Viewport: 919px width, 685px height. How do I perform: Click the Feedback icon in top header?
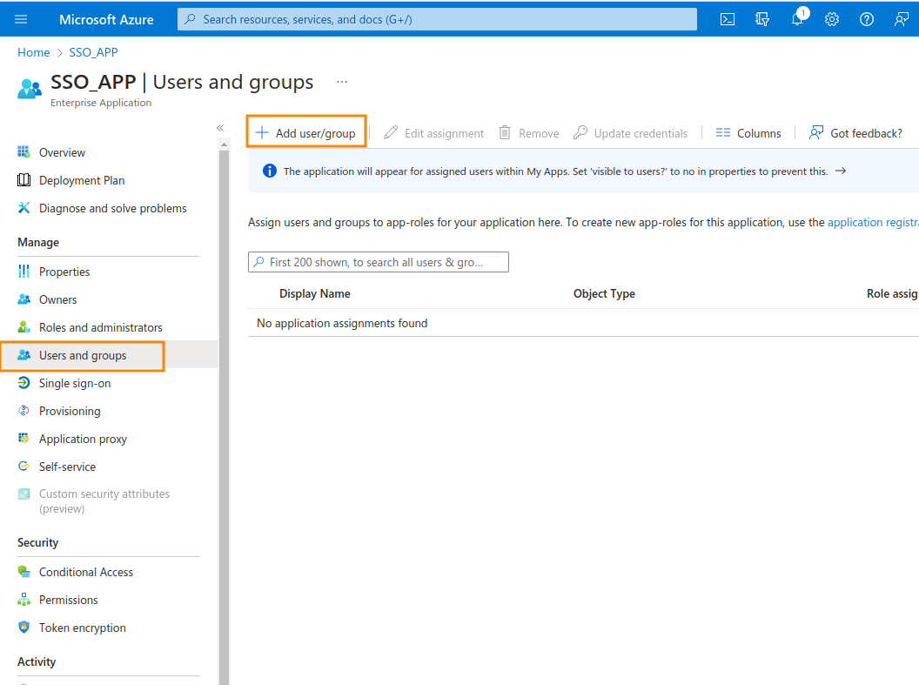[902, 19]
